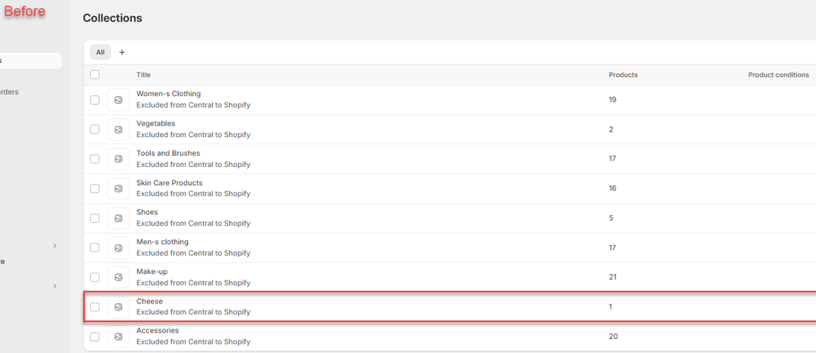Click the Skin Care Products image icon
This screenshot has height=353, width=816.
118,188
